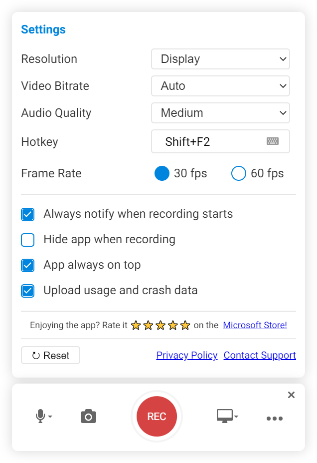Enable Hide app when recording
This screenshot has width=317, height=463.
(x=27, y=240)
